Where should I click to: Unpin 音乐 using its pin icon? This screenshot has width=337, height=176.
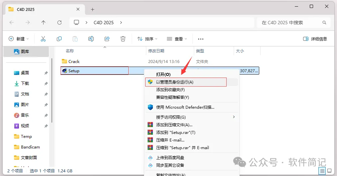[x=46, y=115]
